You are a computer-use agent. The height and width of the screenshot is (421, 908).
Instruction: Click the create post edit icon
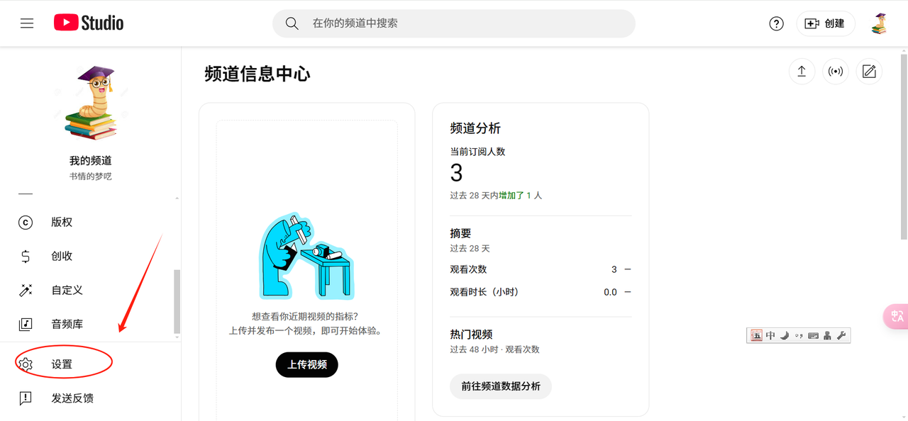869,72
